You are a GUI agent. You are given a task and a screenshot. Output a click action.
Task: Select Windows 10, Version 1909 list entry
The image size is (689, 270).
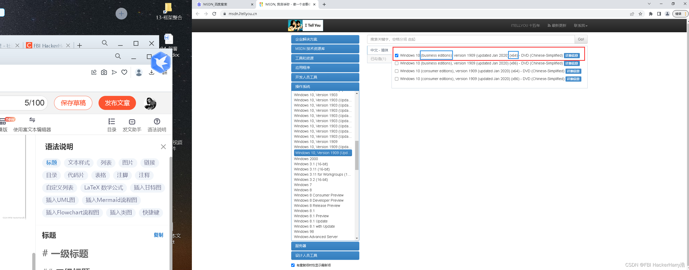coord(316,142)
